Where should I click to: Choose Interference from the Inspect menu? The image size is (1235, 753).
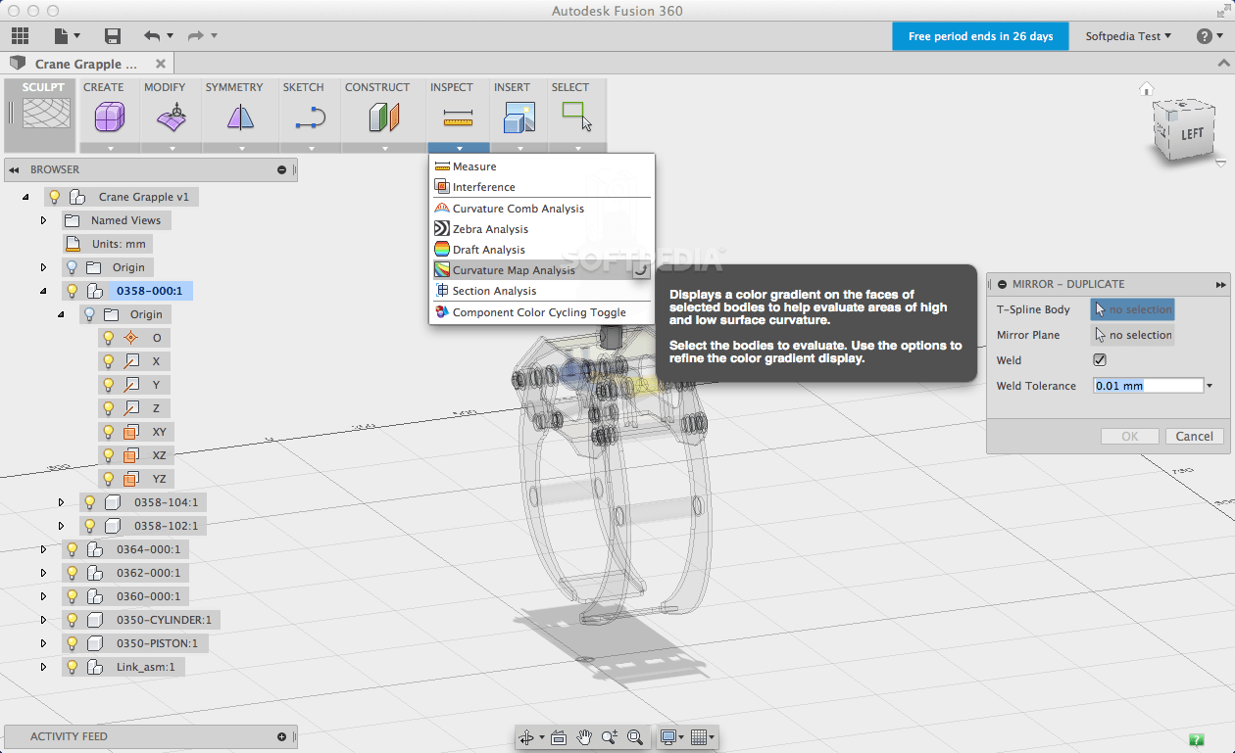tap(542, 187)
